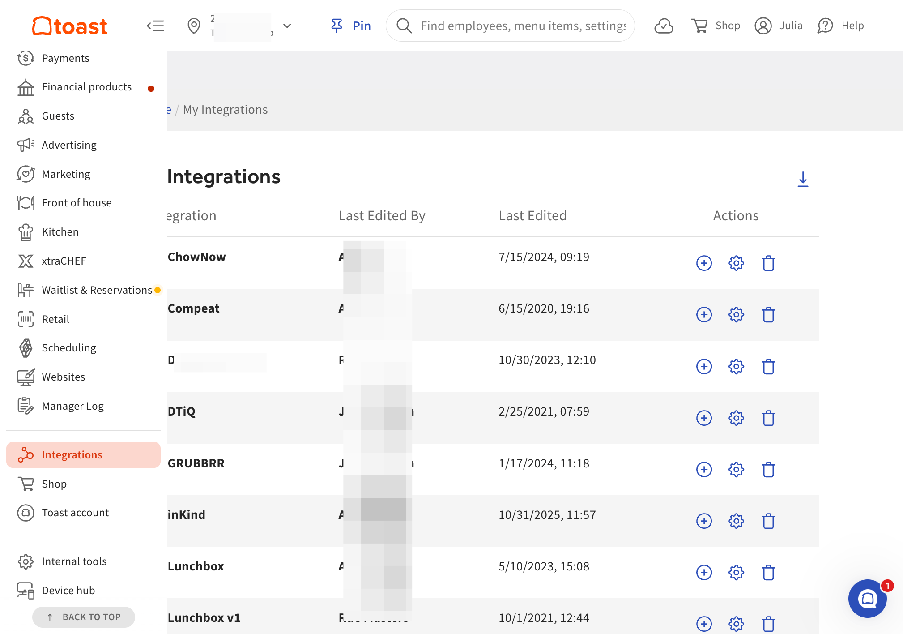Open DTiQ integration settings gear

point(736,418)
